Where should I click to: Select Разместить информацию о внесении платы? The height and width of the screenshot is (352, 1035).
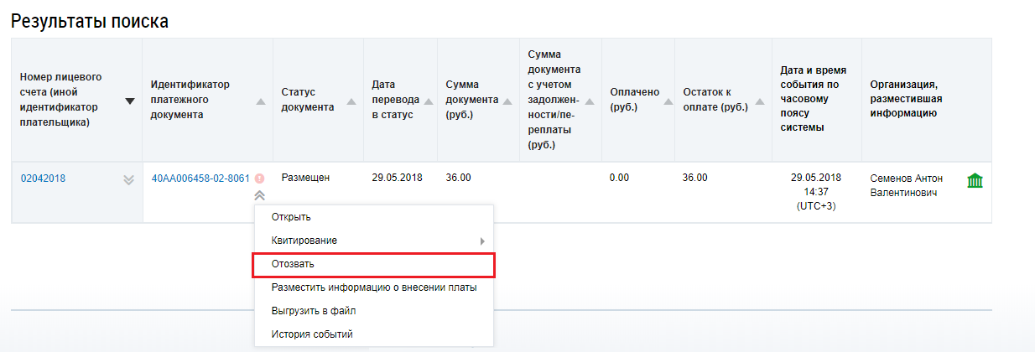click(374, 287)
